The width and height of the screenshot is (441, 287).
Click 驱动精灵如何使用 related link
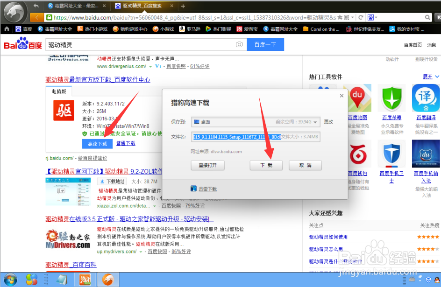(x=328, y=237)
